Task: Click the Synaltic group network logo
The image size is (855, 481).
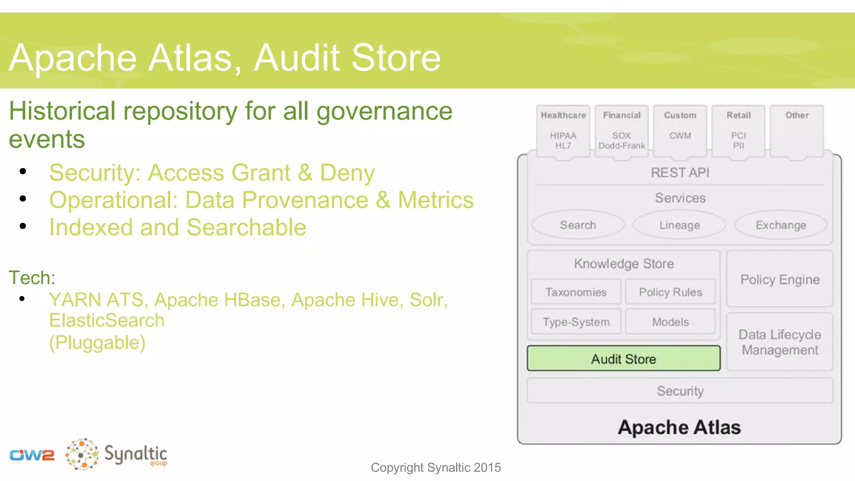Action: click(82, 454)
